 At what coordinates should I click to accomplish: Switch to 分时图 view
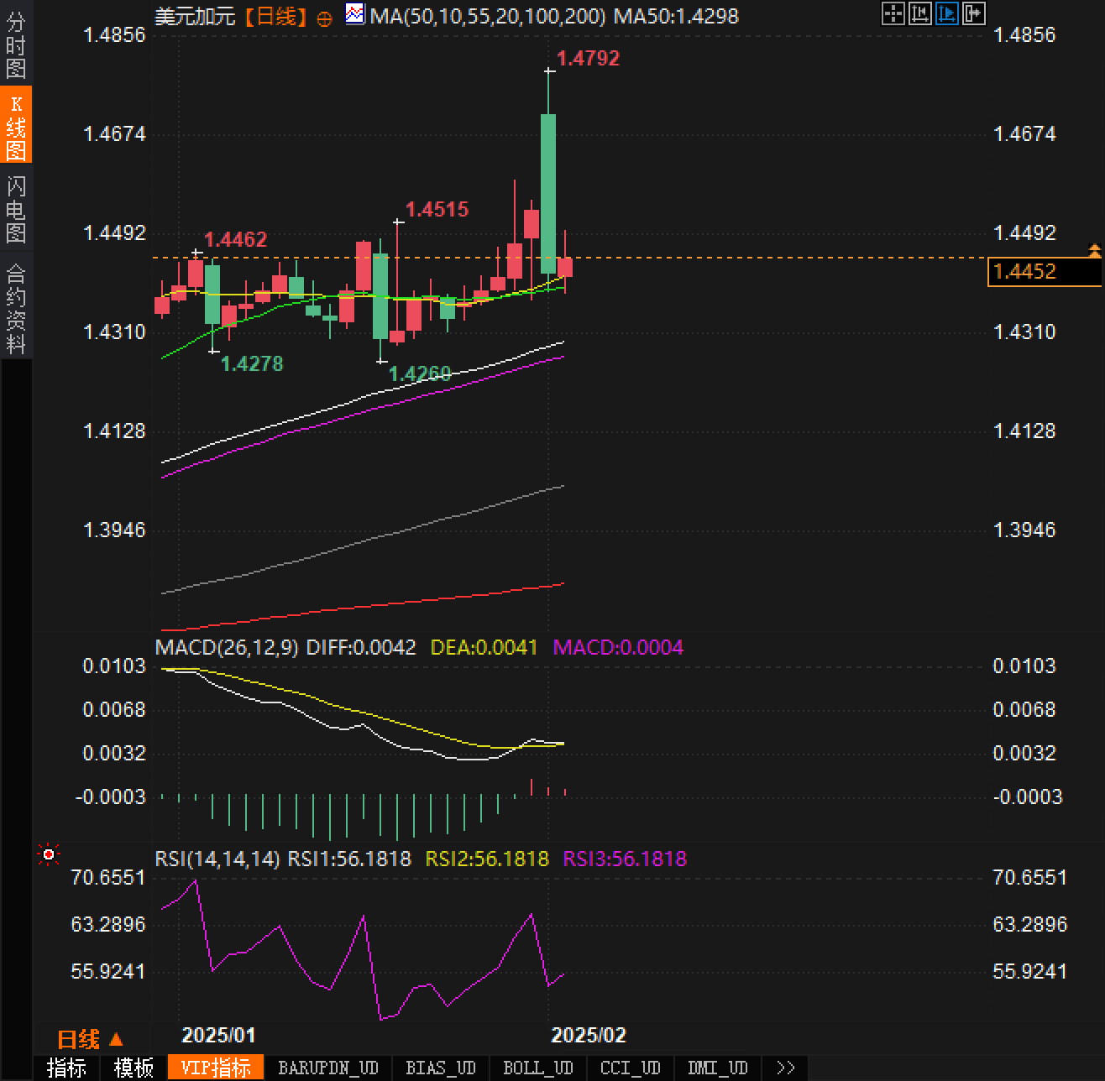click(16, 45)
